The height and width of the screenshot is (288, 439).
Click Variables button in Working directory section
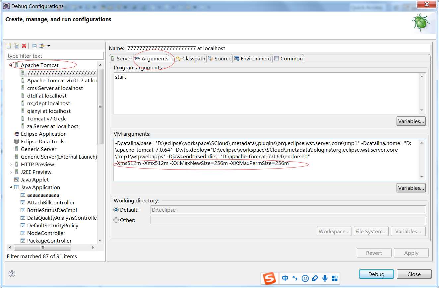point(408,231)
